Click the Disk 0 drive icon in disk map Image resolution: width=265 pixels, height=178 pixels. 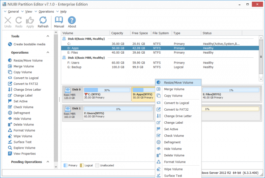68,90
